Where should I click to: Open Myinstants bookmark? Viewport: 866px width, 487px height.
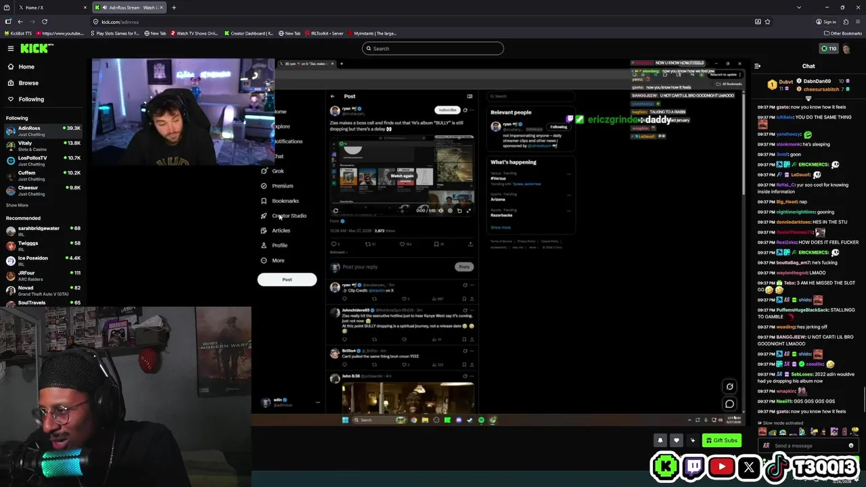tap(371, 33)
